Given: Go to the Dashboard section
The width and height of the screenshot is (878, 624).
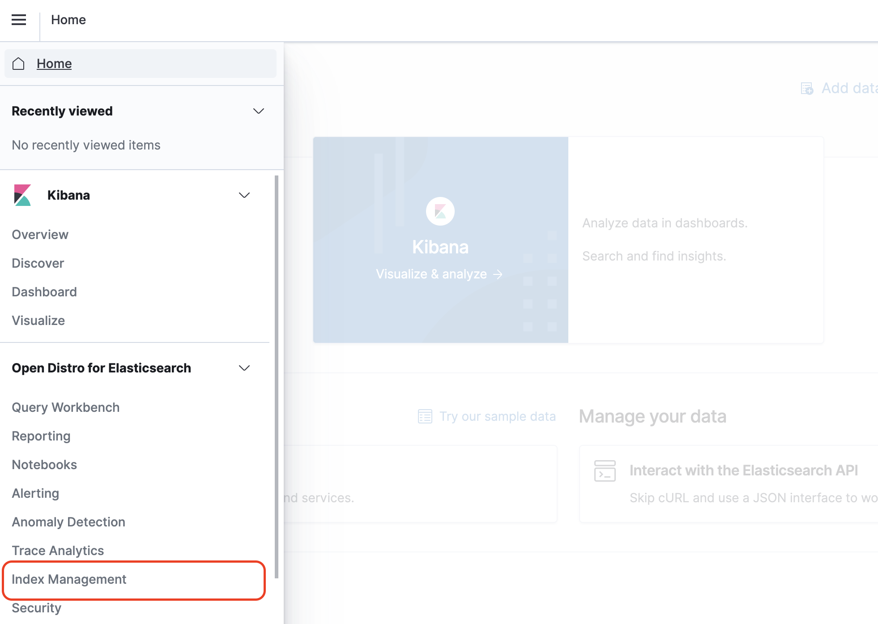Looking at the screenshot, I should click(x=44, y=292).
